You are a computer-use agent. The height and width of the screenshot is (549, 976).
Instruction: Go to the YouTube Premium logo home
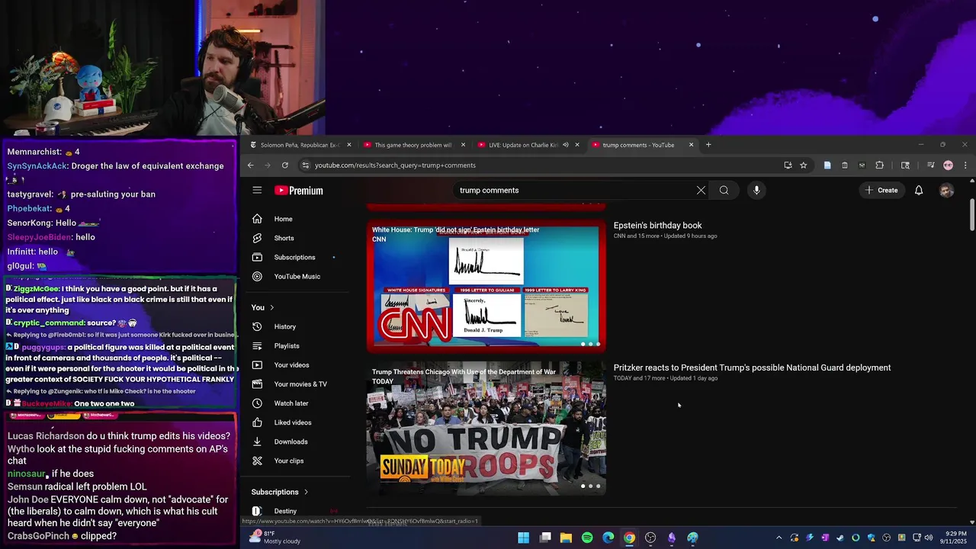(x=299, y=191)
